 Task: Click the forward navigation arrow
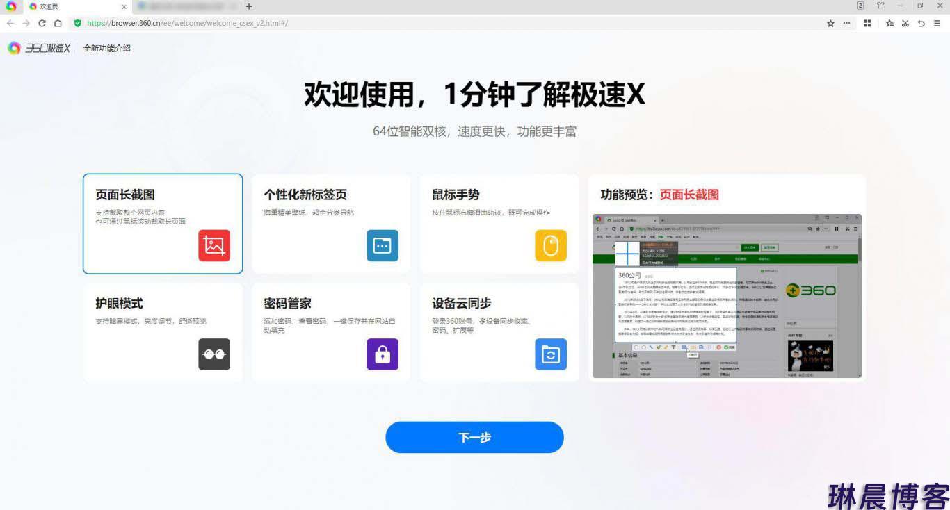(x=26, y=23)
